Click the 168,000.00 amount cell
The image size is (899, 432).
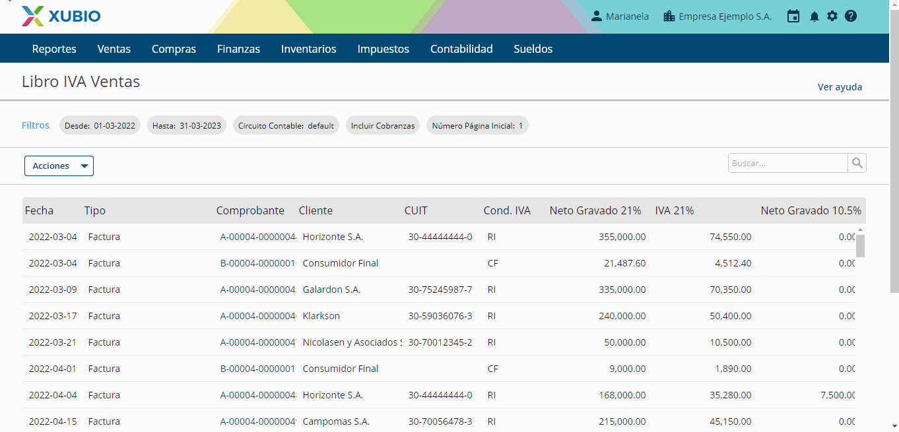coord(622,395)
